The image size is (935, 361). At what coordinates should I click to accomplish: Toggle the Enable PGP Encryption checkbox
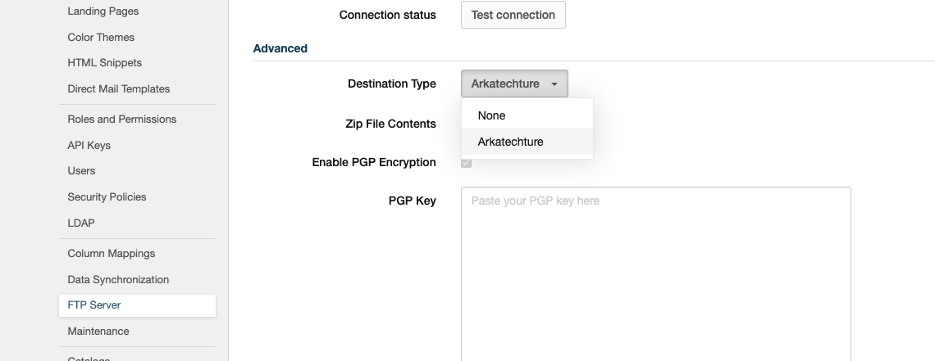pyautogui.click(x=467, y=162)
